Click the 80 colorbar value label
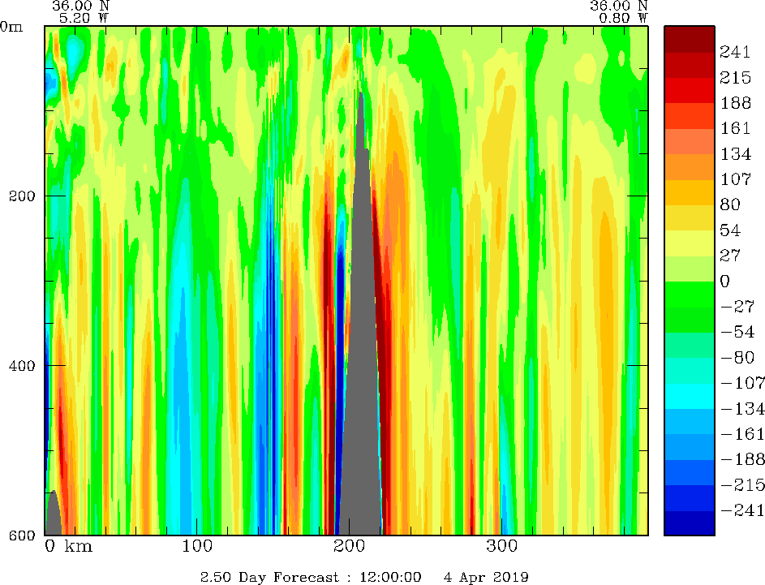The image size is (765, 585). tap(730, 204)
